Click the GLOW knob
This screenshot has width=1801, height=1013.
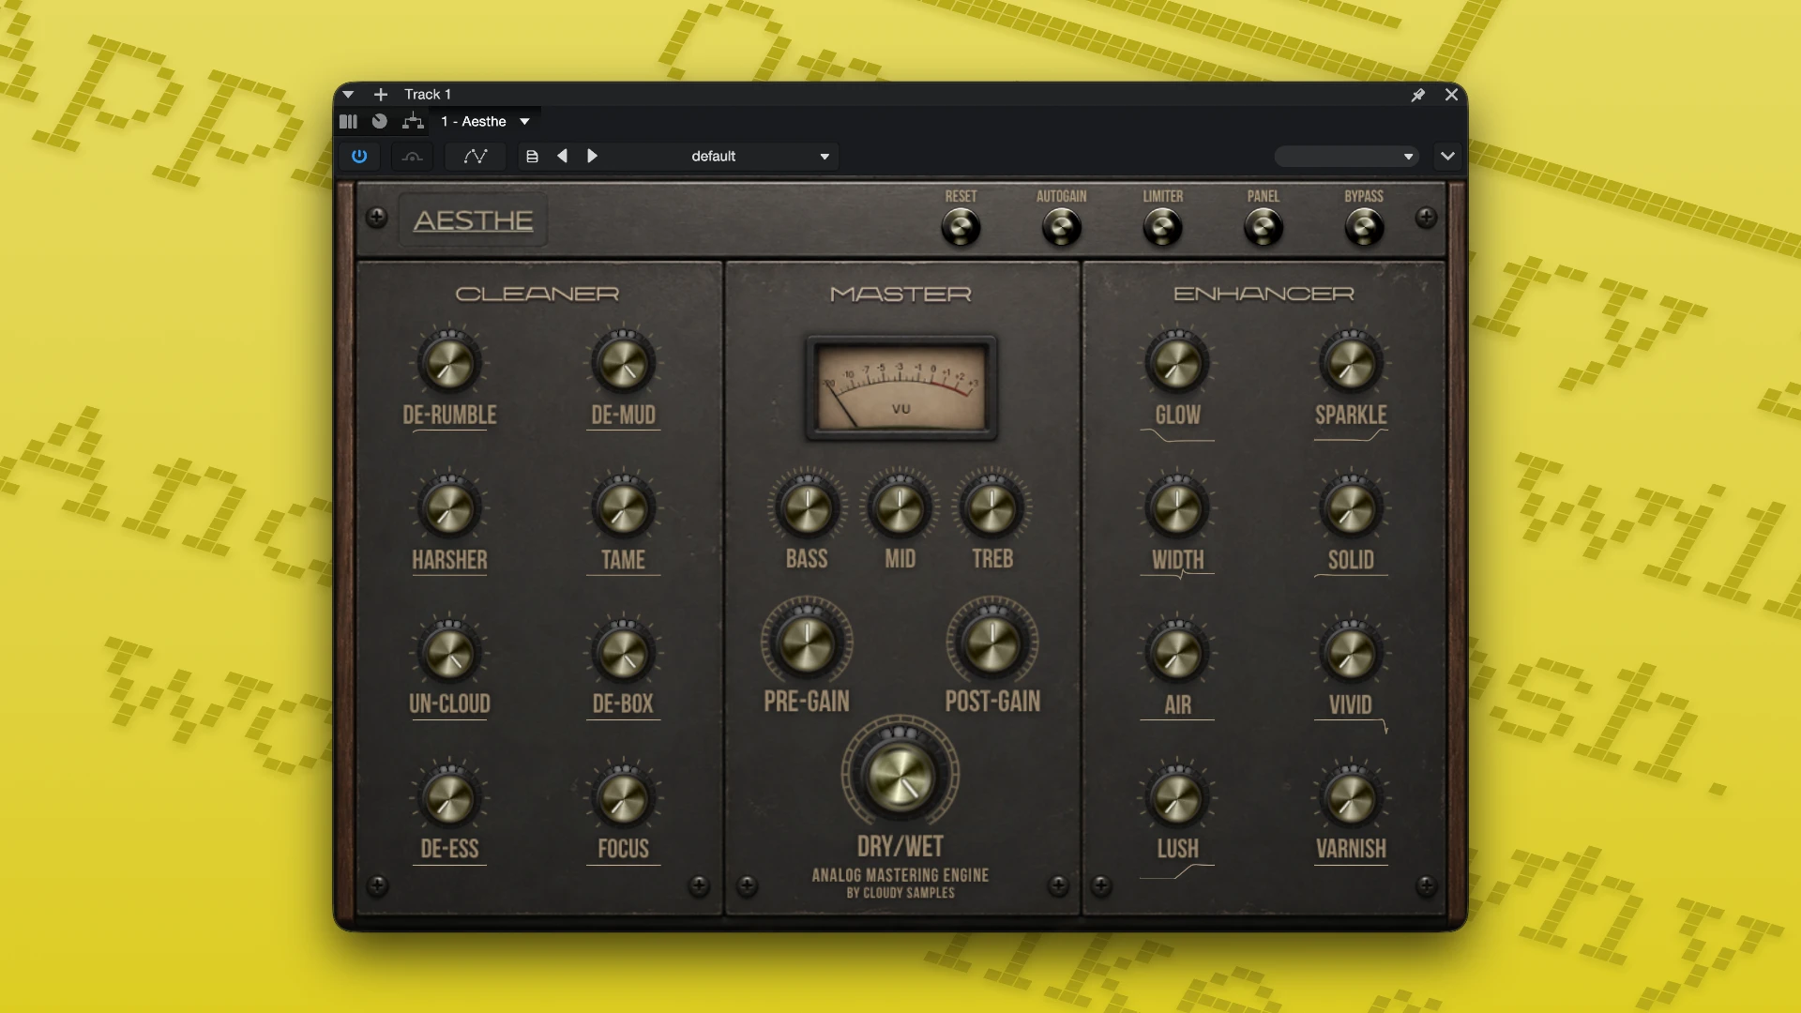tap(1177, 364)
